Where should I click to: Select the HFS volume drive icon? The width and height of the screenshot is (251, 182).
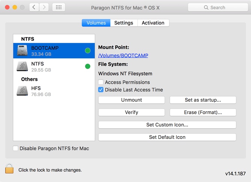point(22,91)
